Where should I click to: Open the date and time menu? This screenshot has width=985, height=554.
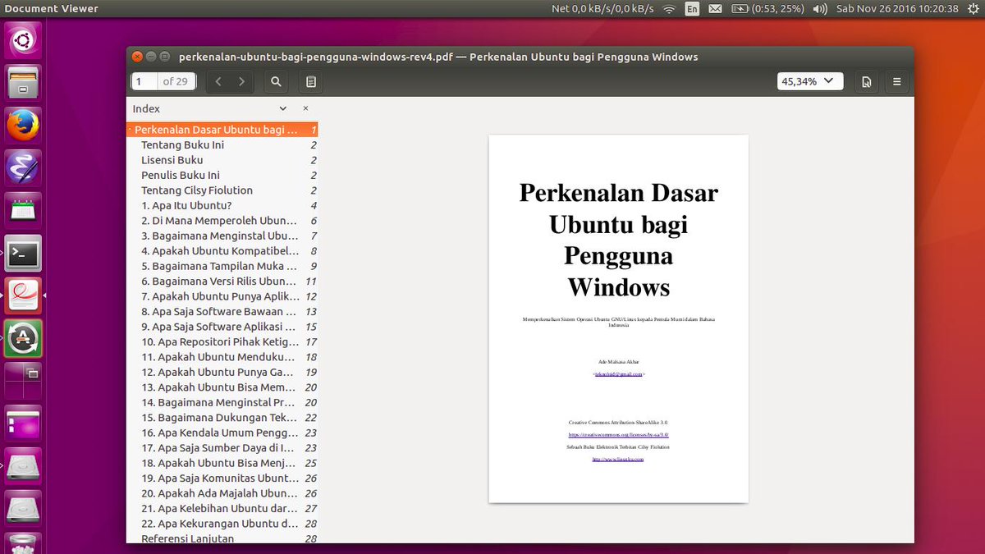(x=896, y=9)
